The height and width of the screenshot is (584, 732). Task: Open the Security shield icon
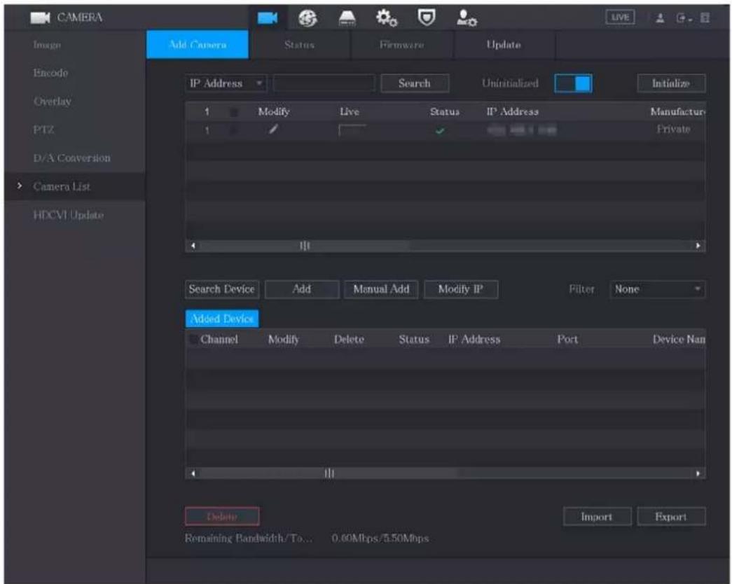(426, 18)
